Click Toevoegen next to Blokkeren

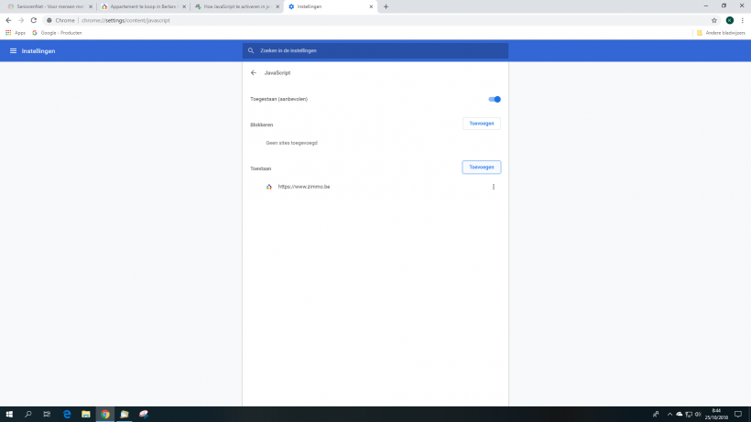click(481, 124)
